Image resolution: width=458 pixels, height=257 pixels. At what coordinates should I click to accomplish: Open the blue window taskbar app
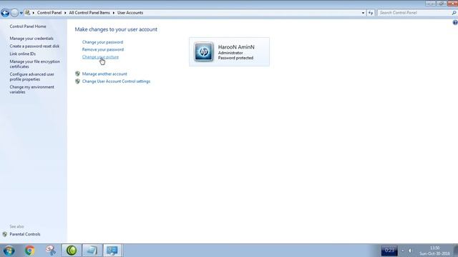92,251
